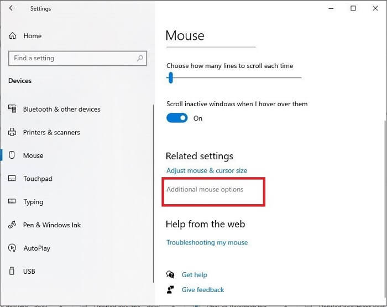Click the Touchpad icon
Screen dimensions: 387x307
(x=13, y=179)
